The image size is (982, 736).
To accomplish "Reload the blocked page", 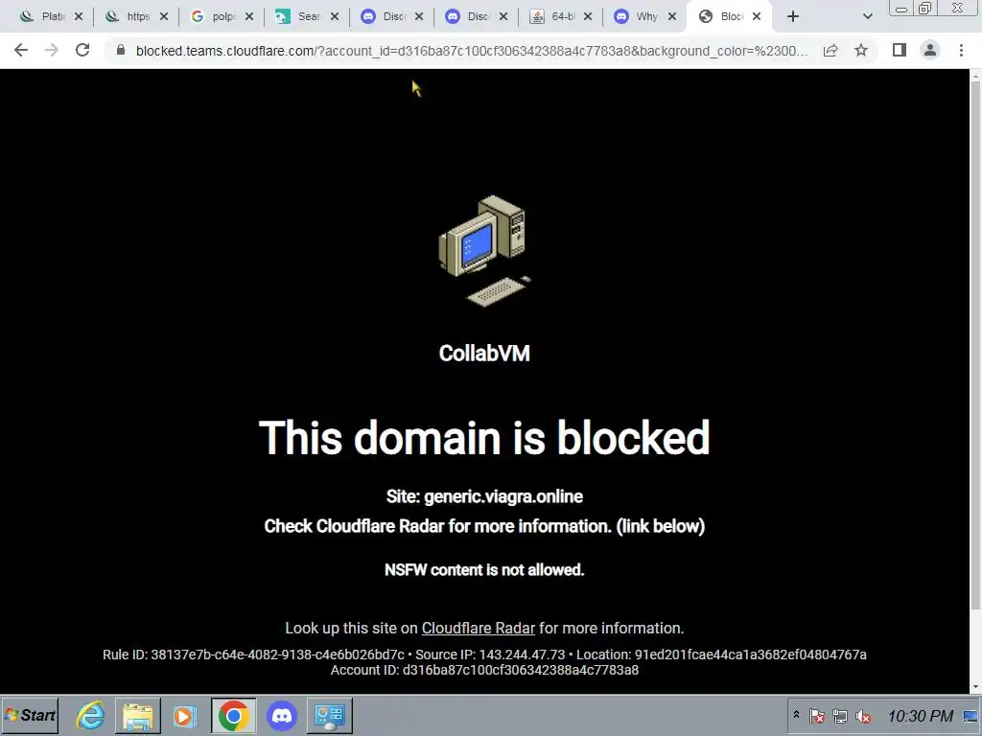I will 82,50.
